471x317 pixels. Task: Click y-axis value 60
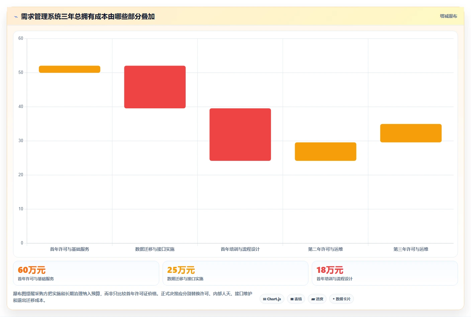tap(21, 38)
